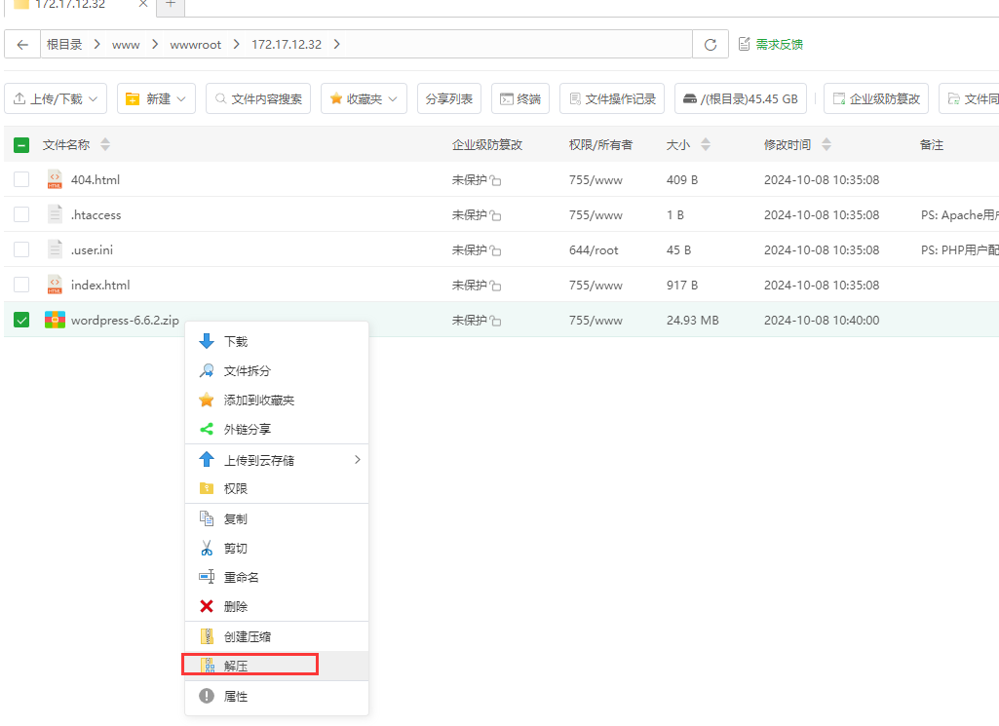This screenshot has width=999, height=726.
Task: Select the 172.17.12.32 tab
Action: (x=81, y=5)
